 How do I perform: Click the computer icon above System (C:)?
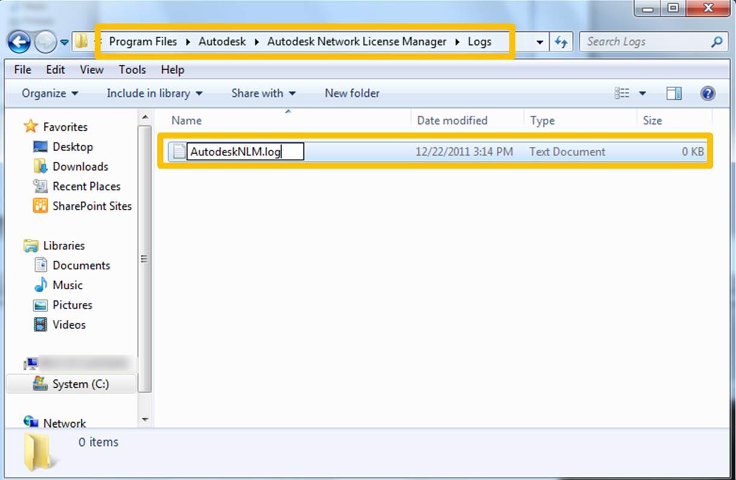point(31,364)
